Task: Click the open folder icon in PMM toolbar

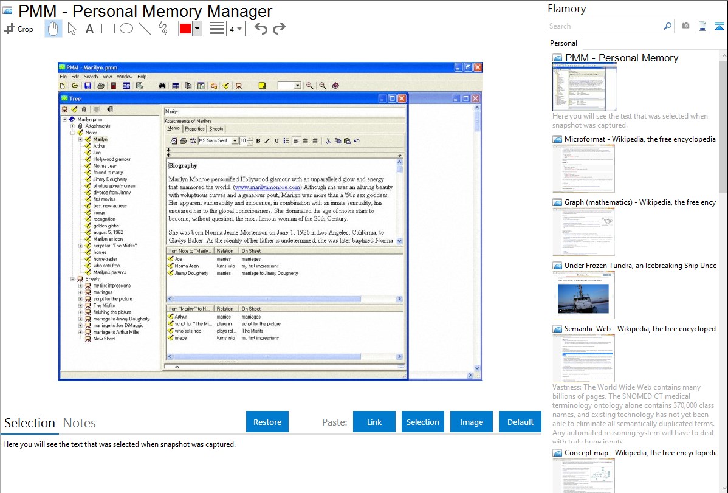Action: (75, 86)
